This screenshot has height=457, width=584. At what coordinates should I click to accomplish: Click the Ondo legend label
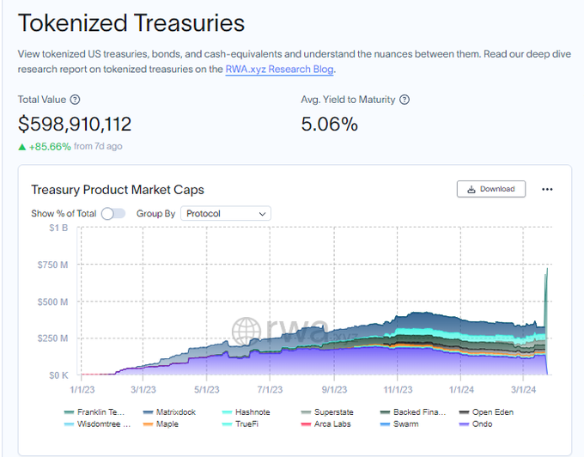click(483, 423)
